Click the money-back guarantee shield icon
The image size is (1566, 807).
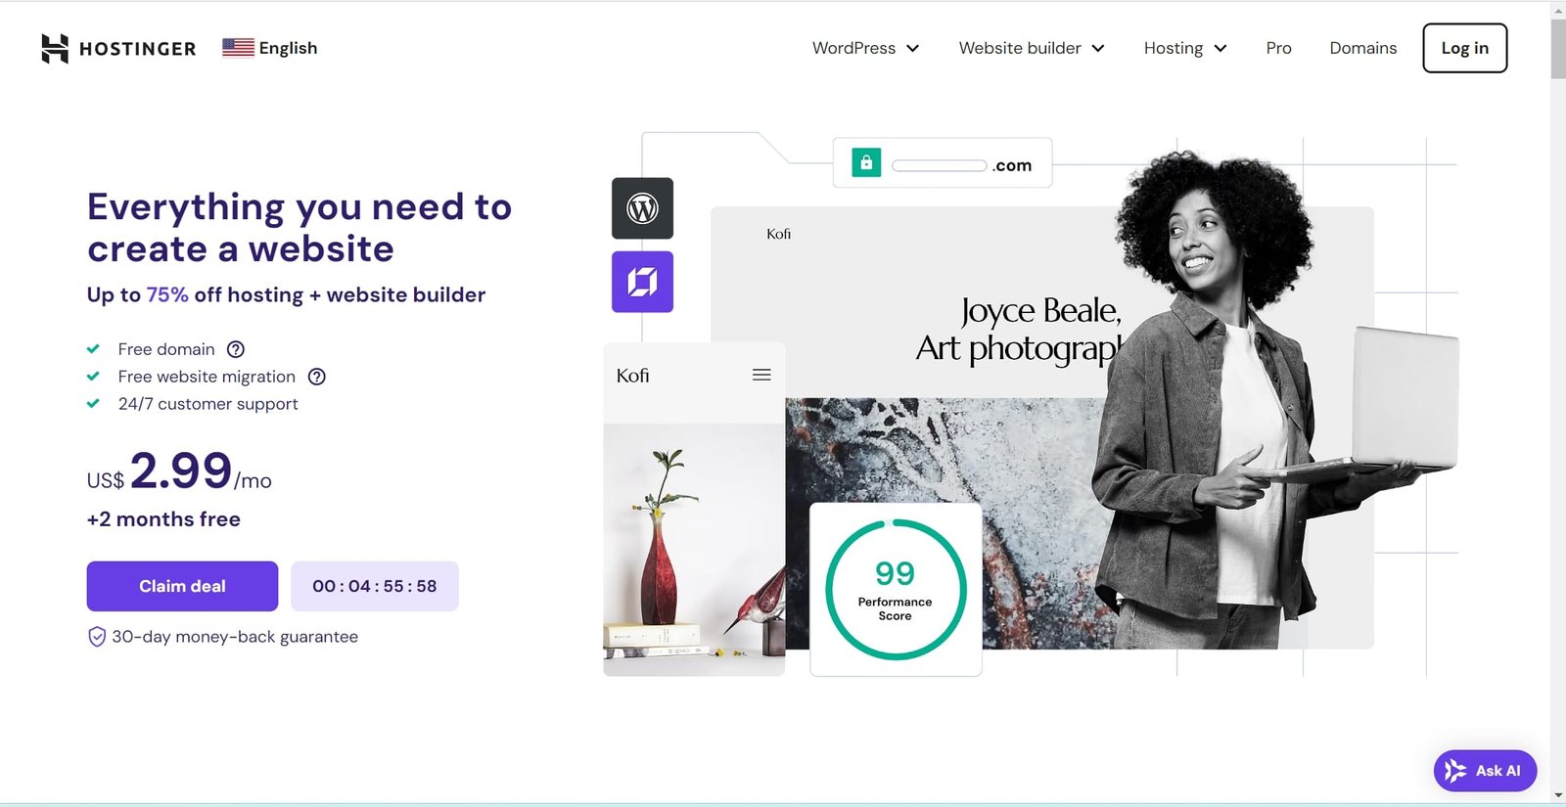coord(97,637)
